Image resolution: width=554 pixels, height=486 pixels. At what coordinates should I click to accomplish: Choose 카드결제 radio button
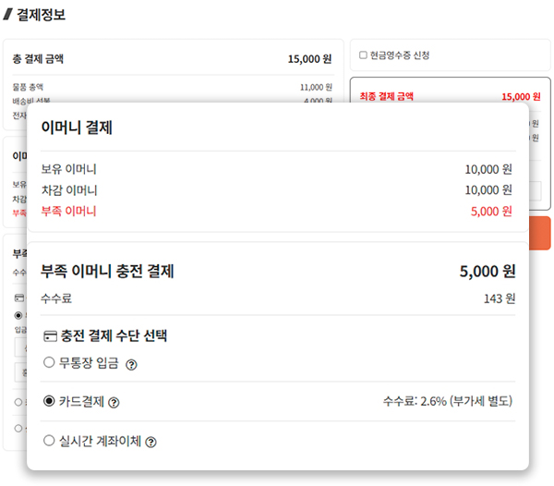coord(49,401)
